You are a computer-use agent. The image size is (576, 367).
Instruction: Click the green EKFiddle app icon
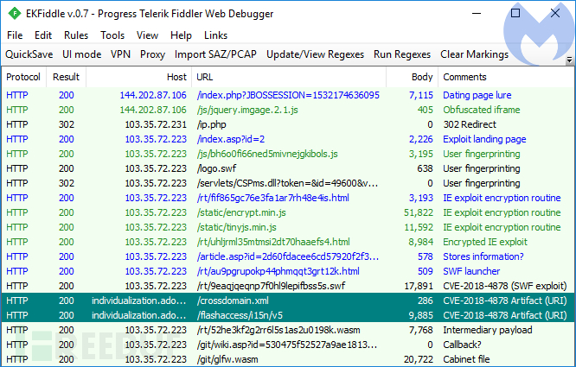[15, 14]
